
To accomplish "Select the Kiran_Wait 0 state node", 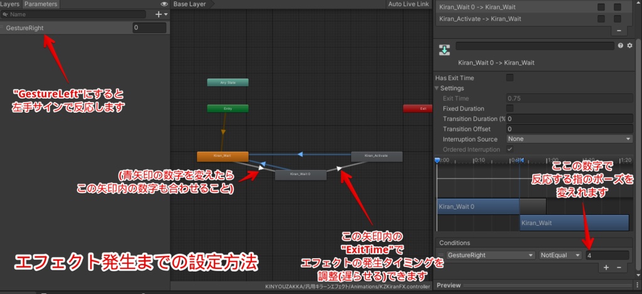I will (x=300, y=175).
